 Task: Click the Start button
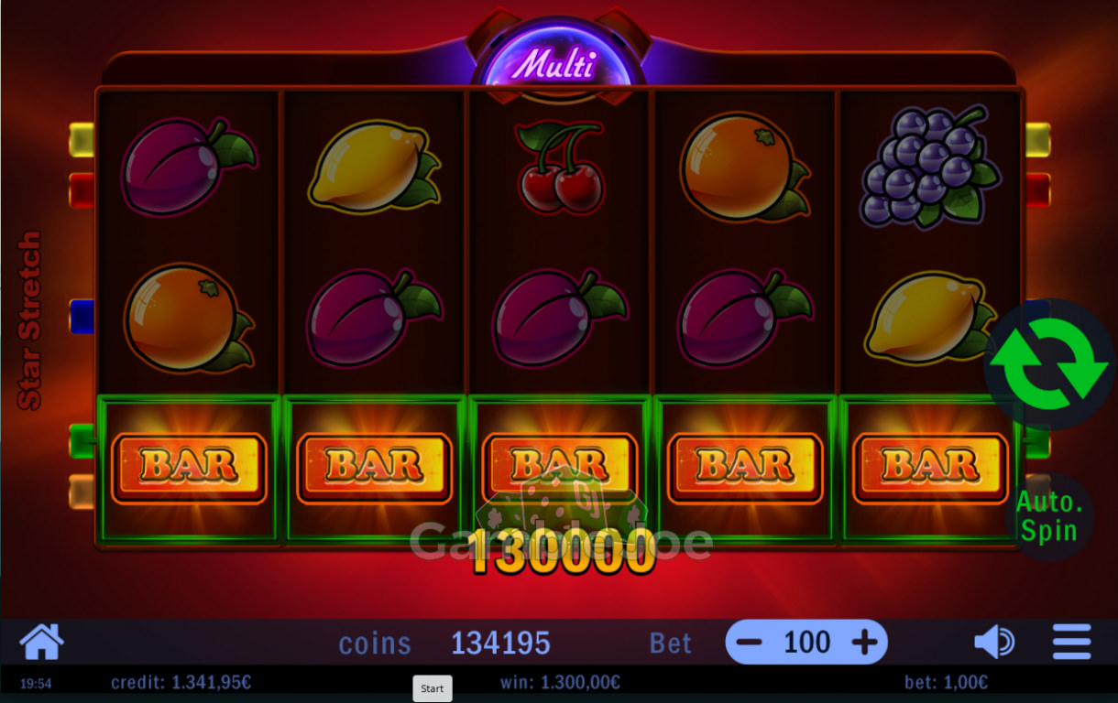pos(433,689)
